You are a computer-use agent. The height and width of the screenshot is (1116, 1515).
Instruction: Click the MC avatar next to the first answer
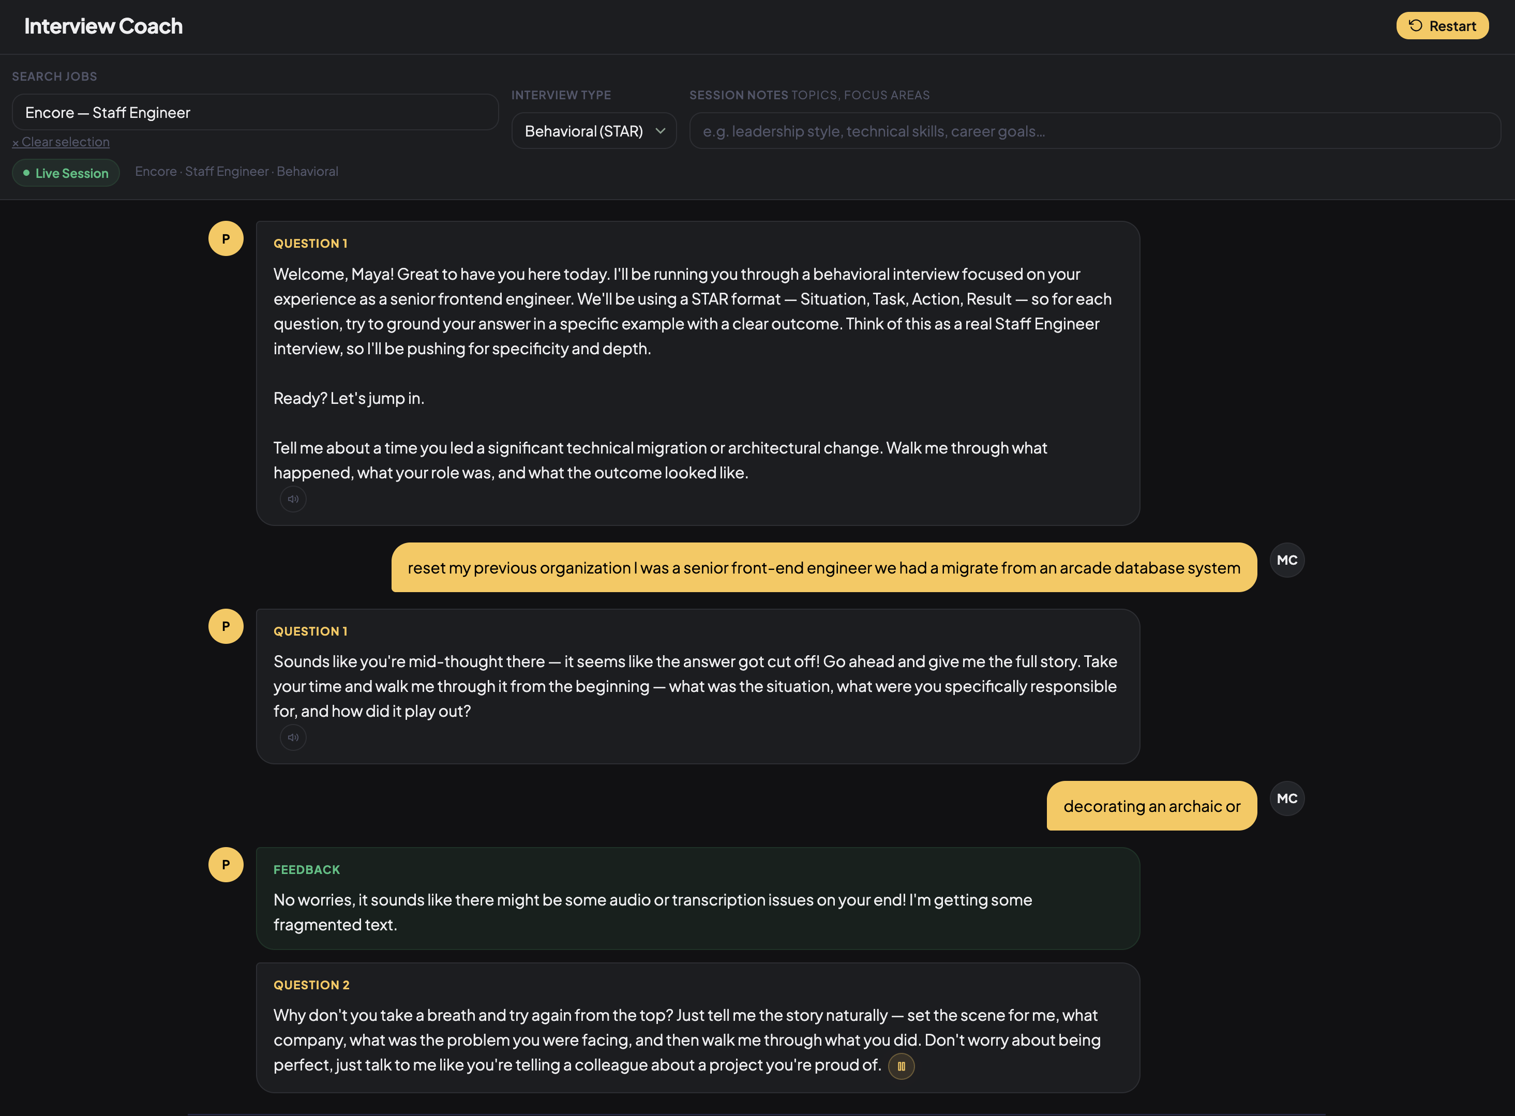click(x=1286, y=560)
